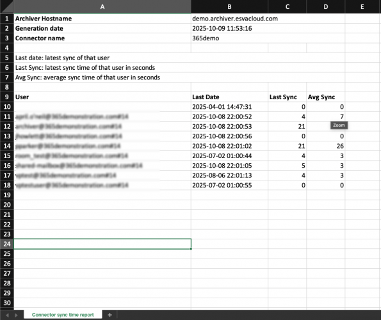Click Avg Sync value 26

point(325,146)
